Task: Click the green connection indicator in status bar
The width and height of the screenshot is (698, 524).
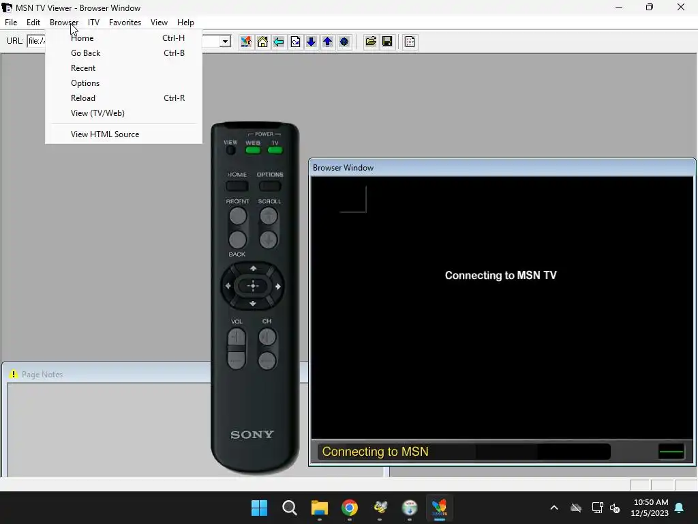Action: pyautogui.click(x=671, y=452)
